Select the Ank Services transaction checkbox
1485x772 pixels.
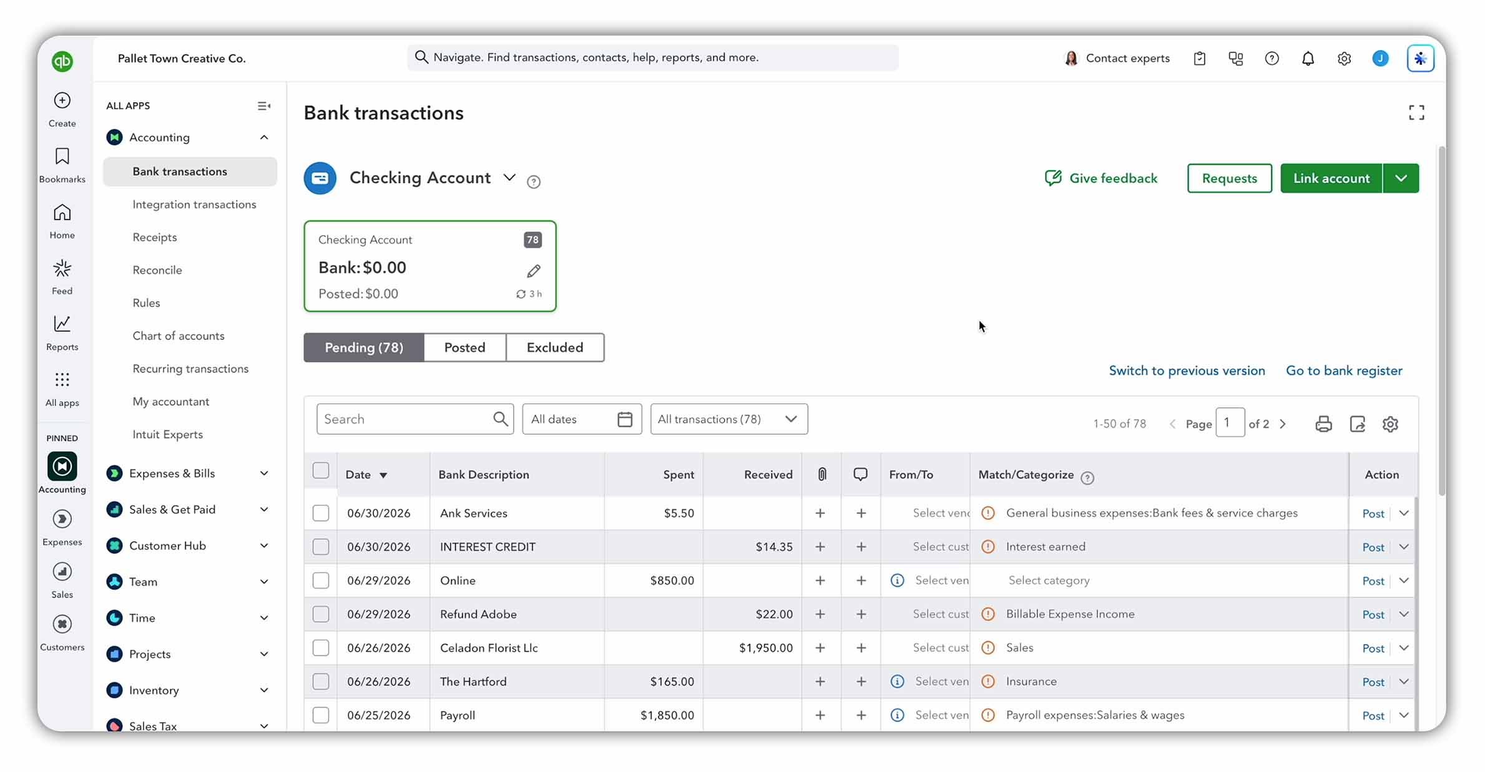pos(321,513)
